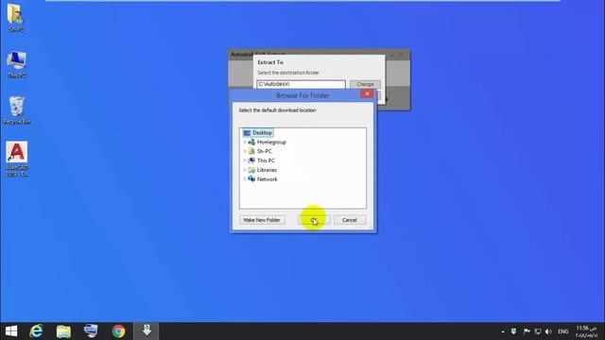The height and width of the screenshot is (340, 605).
Task: Select the Sh-PC folder tree item
Action: [x=265, y=151]
